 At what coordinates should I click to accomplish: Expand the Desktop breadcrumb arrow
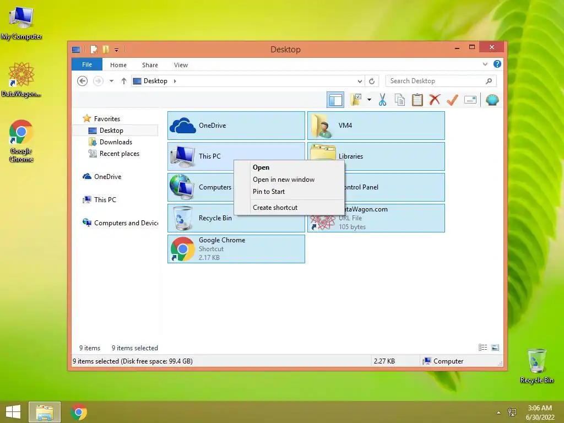175,81
